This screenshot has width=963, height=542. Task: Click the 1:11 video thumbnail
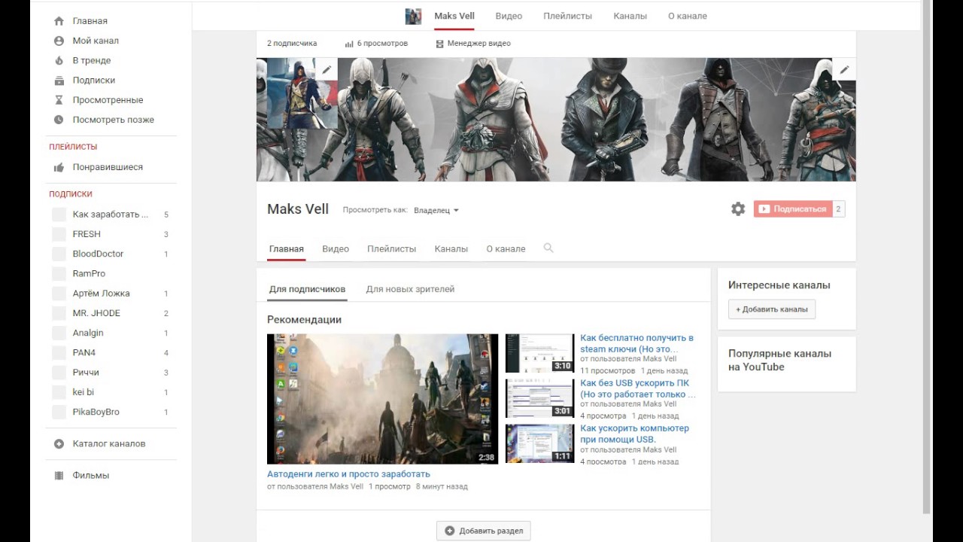coord(539,443)
